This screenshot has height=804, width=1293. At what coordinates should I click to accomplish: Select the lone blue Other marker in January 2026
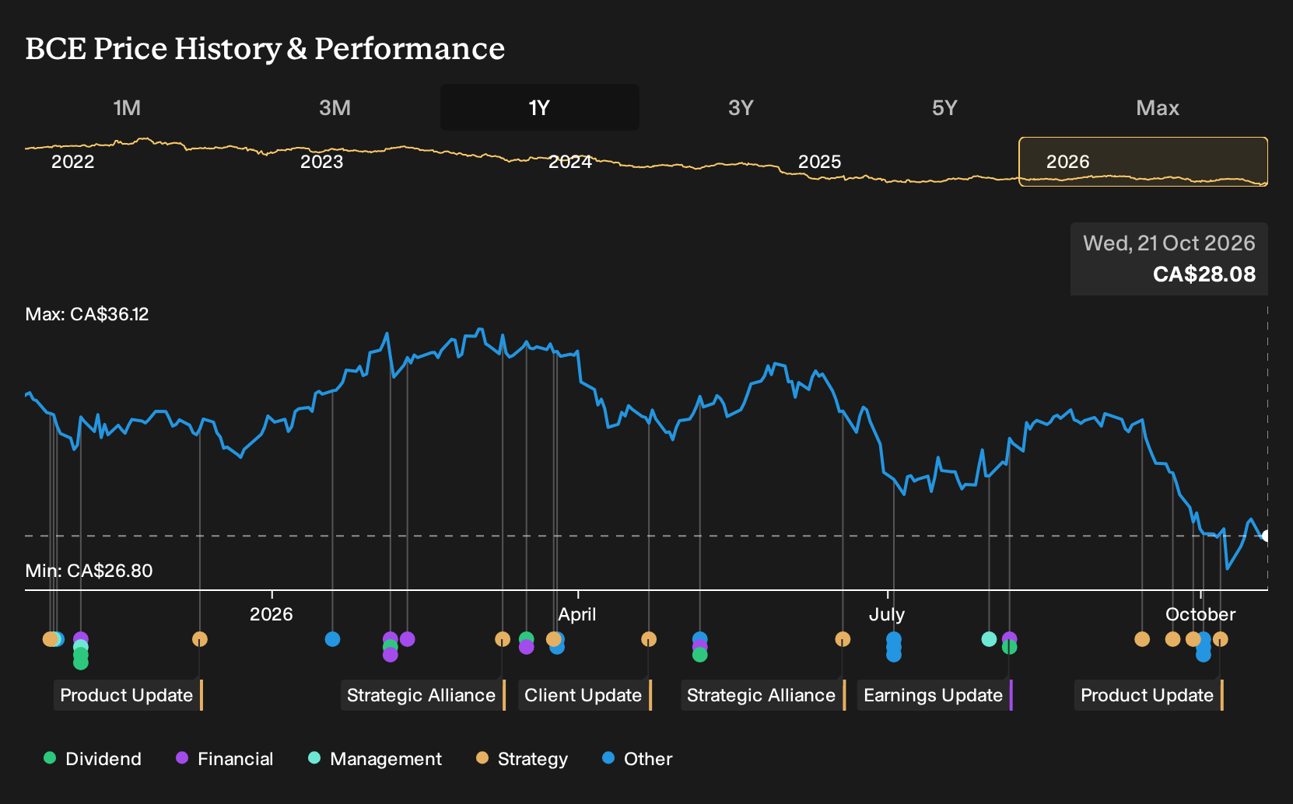[x=332, y=639]
